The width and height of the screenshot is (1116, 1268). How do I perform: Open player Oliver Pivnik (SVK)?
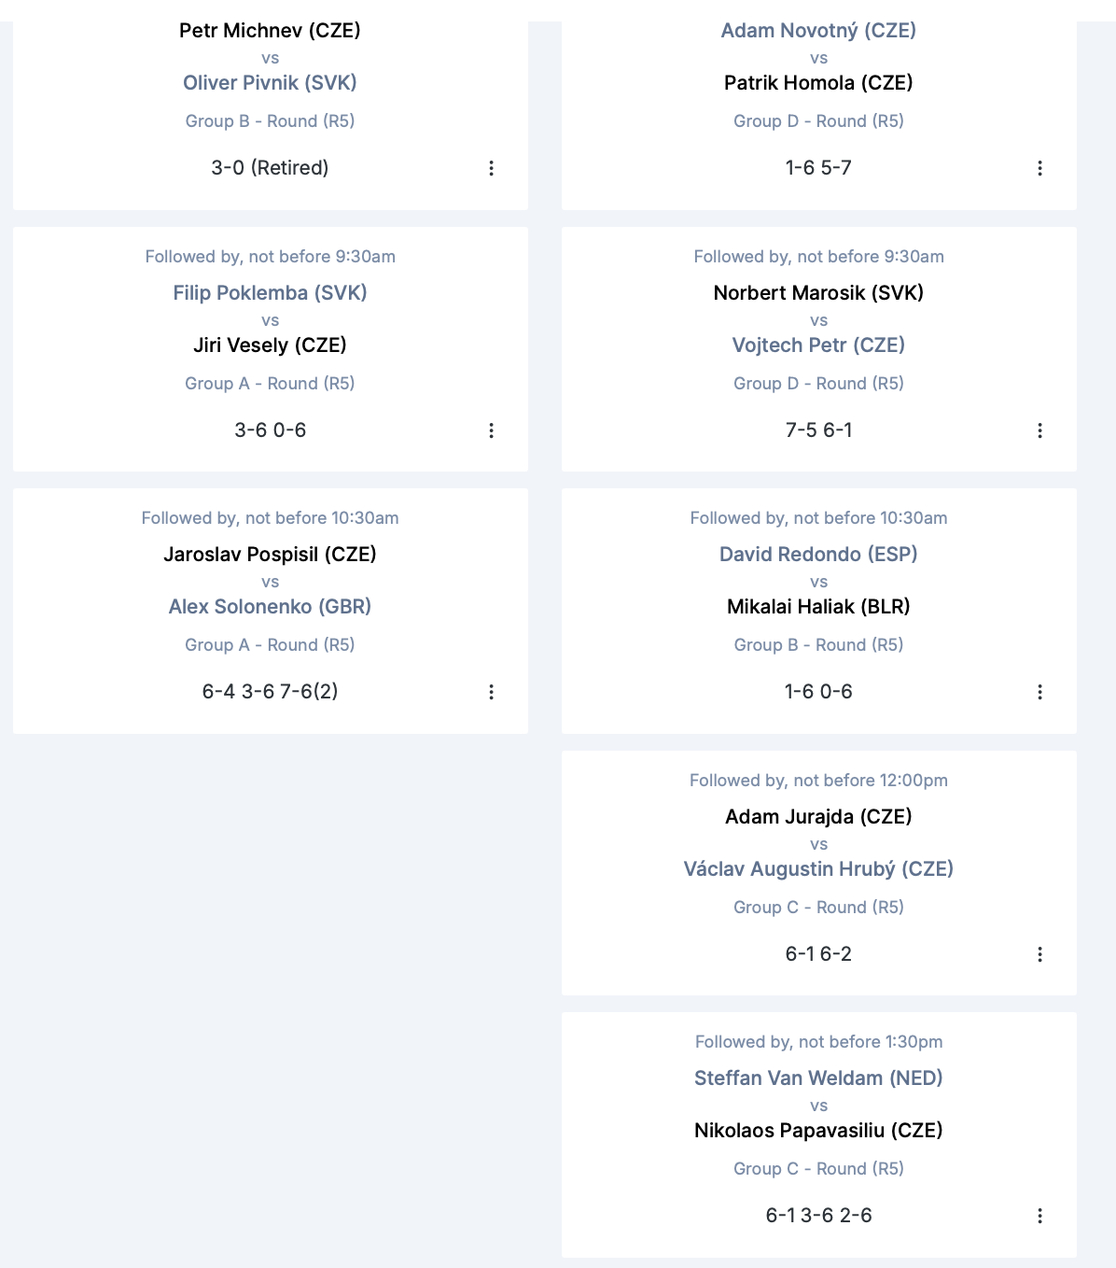click(270, 83)
